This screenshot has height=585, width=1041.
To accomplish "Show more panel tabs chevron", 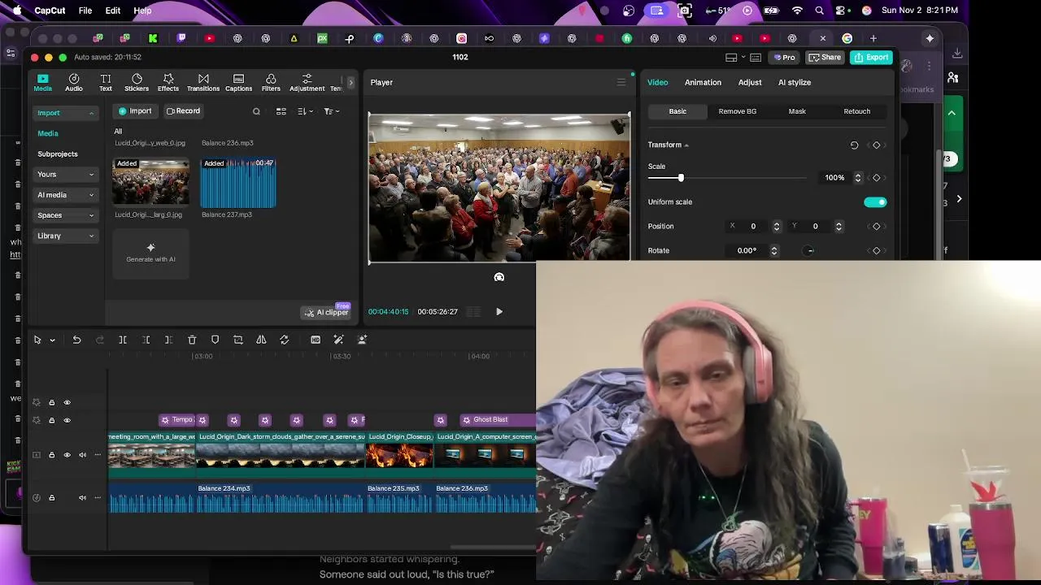I will coord(351,82).
